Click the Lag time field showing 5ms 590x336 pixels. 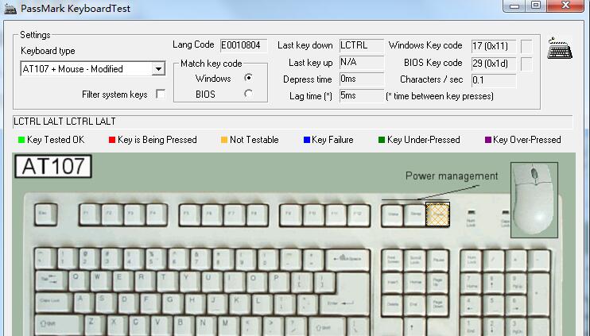[362, 96]
